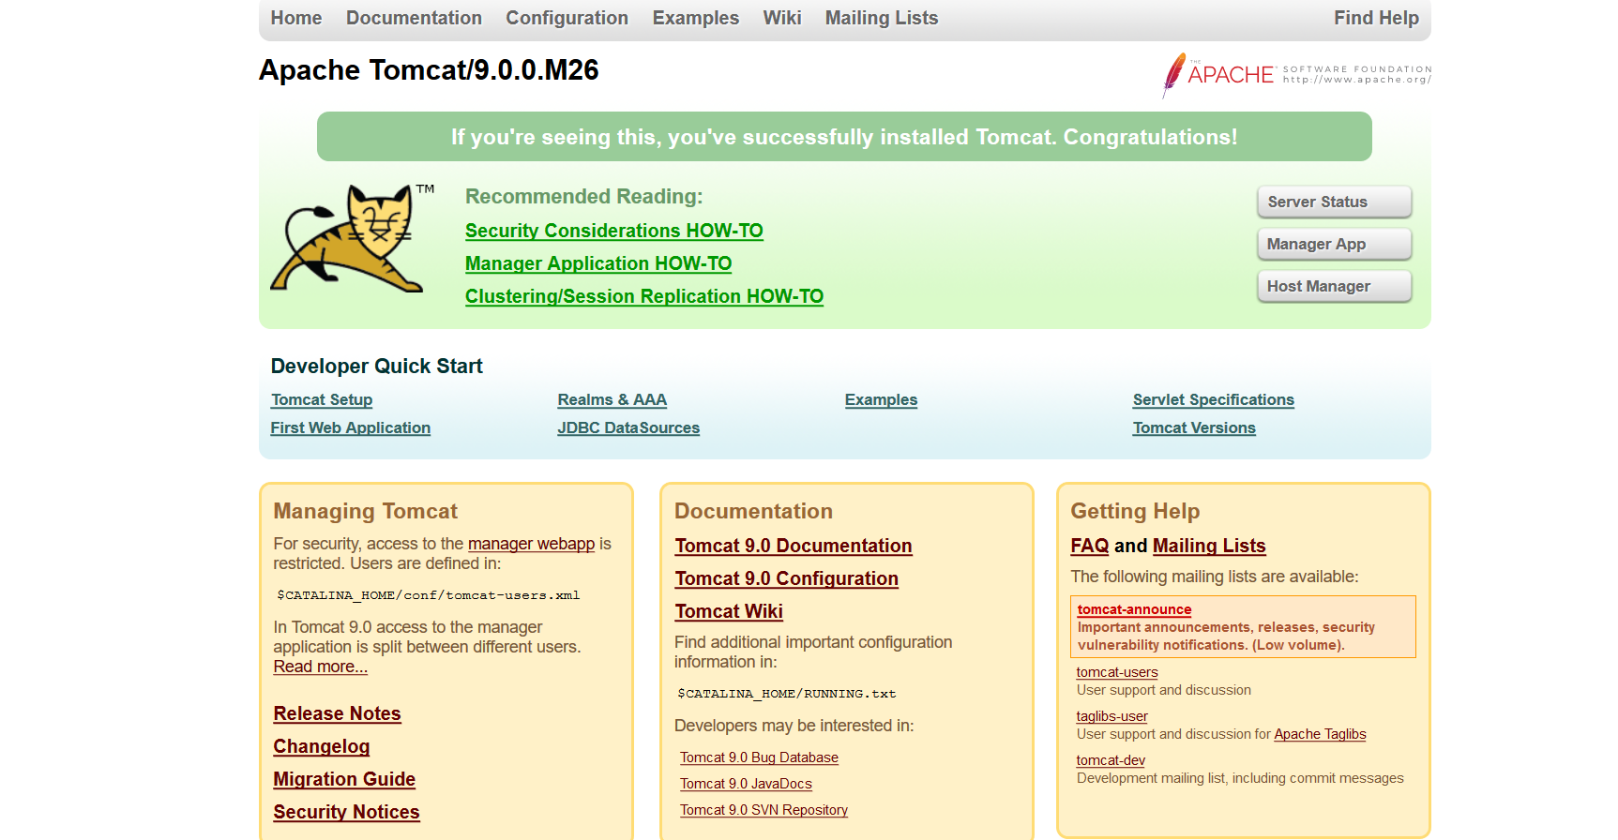Open Tomcat 9.0 SVN Repository link
The height and width of the screenshot is (840, 1618).
click(x=764, y=810)
